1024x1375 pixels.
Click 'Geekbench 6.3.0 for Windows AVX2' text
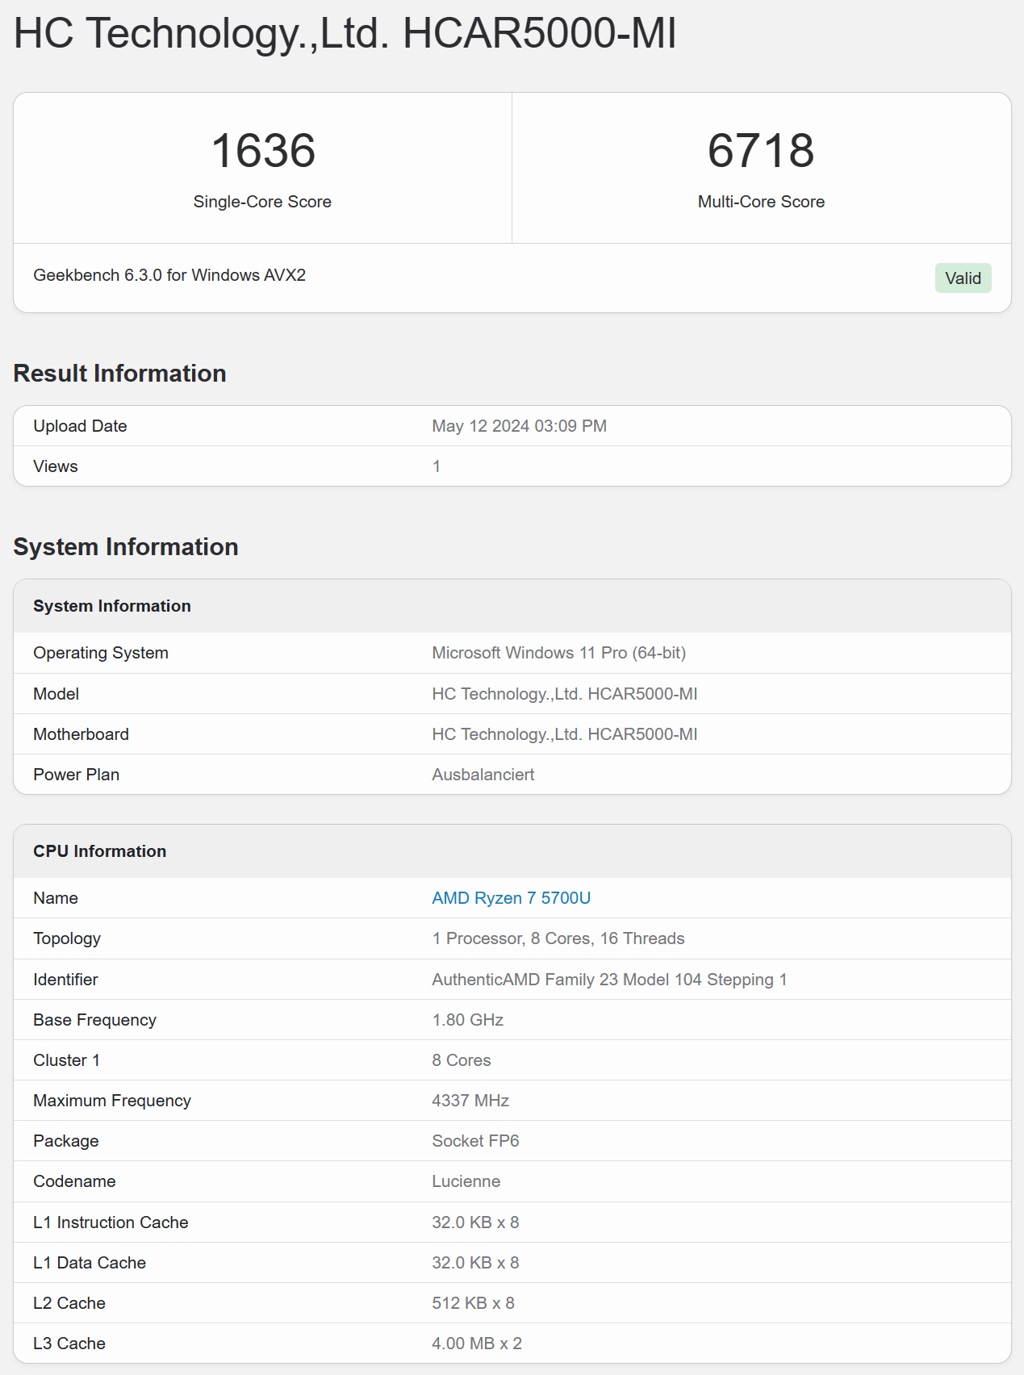point(169,275)
